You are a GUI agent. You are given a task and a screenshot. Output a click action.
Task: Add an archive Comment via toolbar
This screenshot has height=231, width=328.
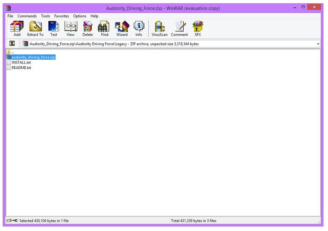tap(179, 28)
